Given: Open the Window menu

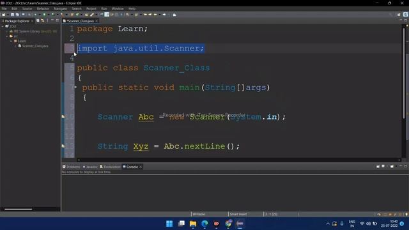Looking at the screenshot, I should click(118, 8).
